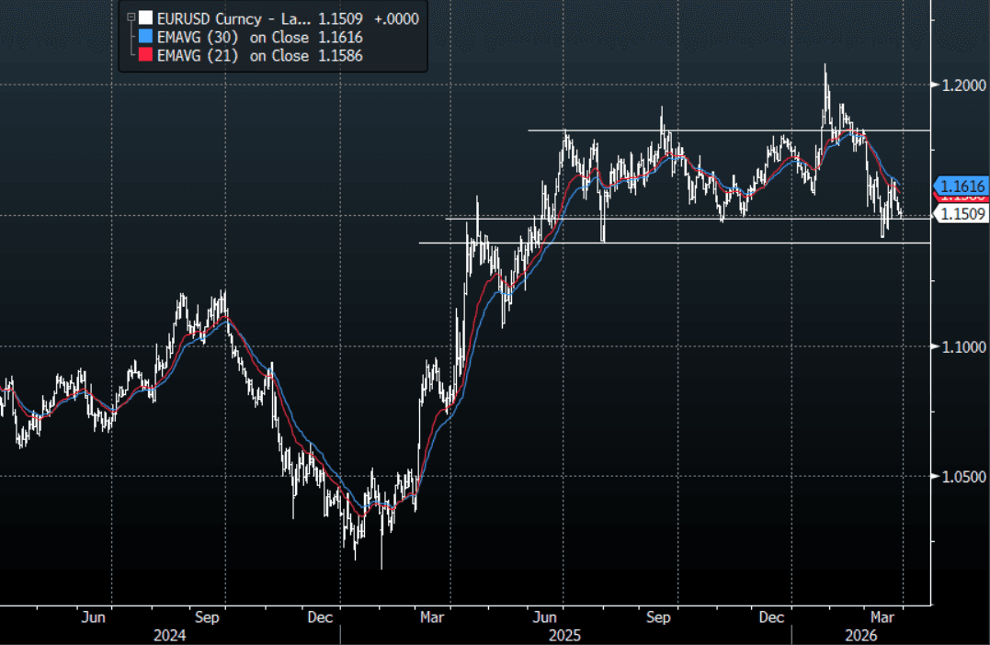Collapse the EURUSD legend tree box
This screenshot has width=990, height=645.
(131, 17)
